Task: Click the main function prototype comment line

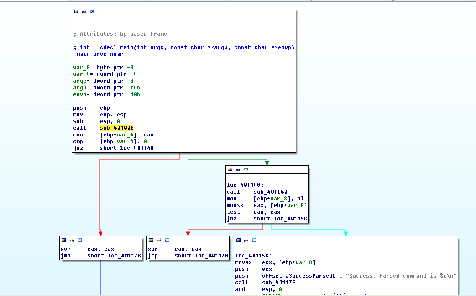Action: point(184,47)
